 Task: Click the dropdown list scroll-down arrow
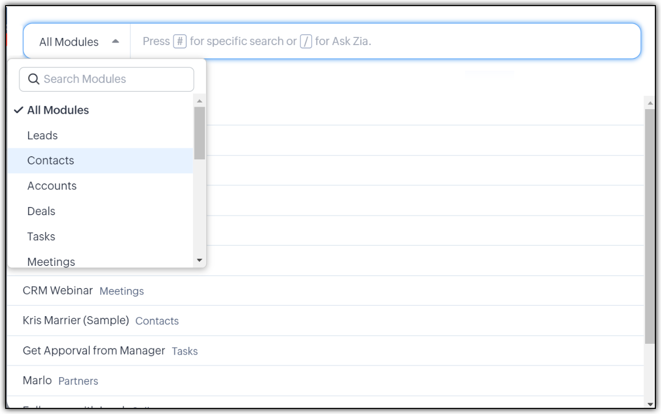pos(200,260)
